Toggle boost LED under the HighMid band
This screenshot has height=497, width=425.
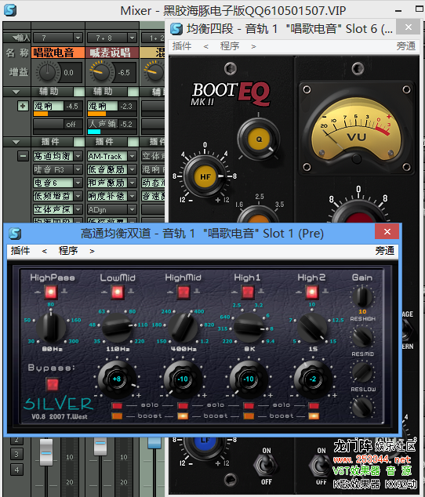[x=183, y=415]
